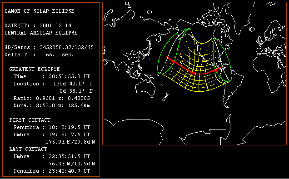Click the JD/Saros value line
This screenshot has width=289, height=179.
tap(49, 47)
